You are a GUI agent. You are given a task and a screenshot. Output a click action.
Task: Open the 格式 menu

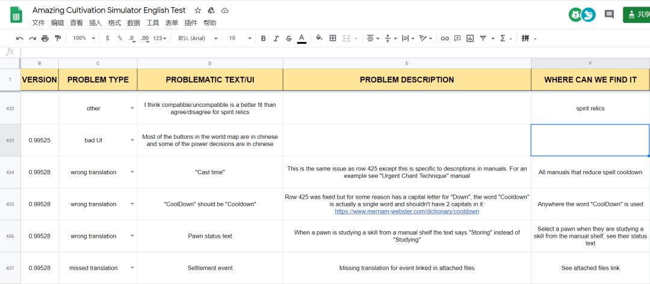coord(114,23)
